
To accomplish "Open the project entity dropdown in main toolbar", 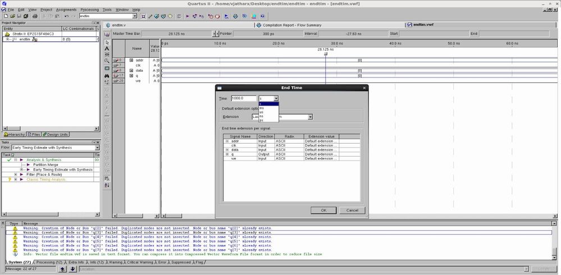I will click(135, 16).
